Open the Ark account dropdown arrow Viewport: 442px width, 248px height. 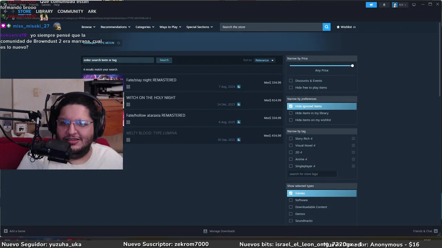coord(405,5)
